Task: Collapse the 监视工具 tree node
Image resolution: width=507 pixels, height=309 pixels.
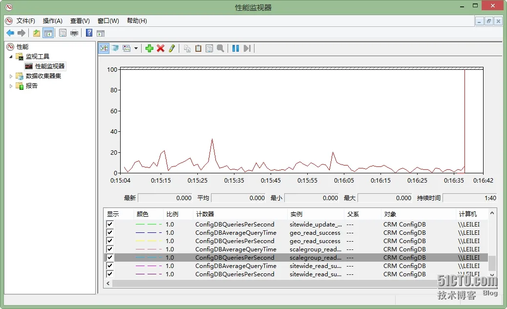Action: pos(11,57)
